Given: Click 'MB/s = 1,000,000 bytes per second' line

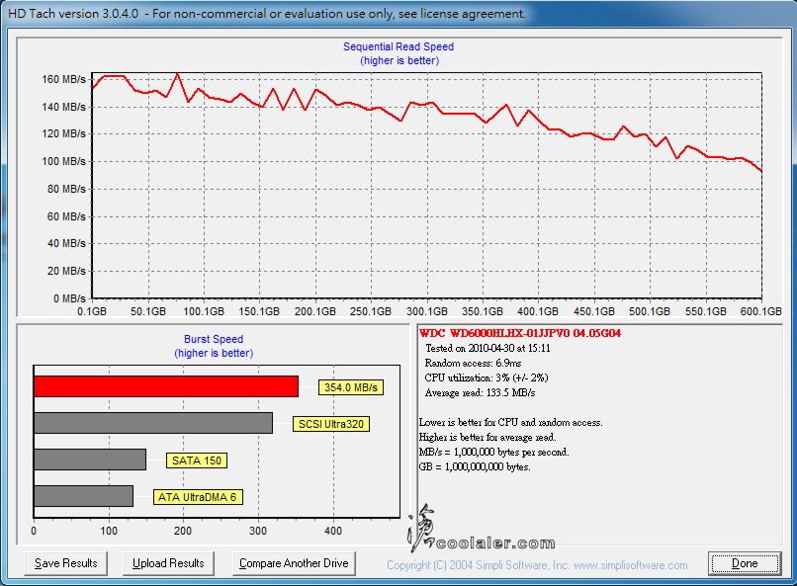Looking at the screenshot, I should [493, 452].
